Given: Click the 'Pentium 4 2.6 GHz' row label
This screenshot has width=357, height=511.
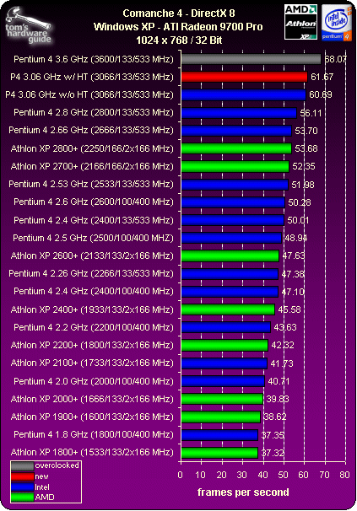Looking at the screenshot, I should point(94,202).
